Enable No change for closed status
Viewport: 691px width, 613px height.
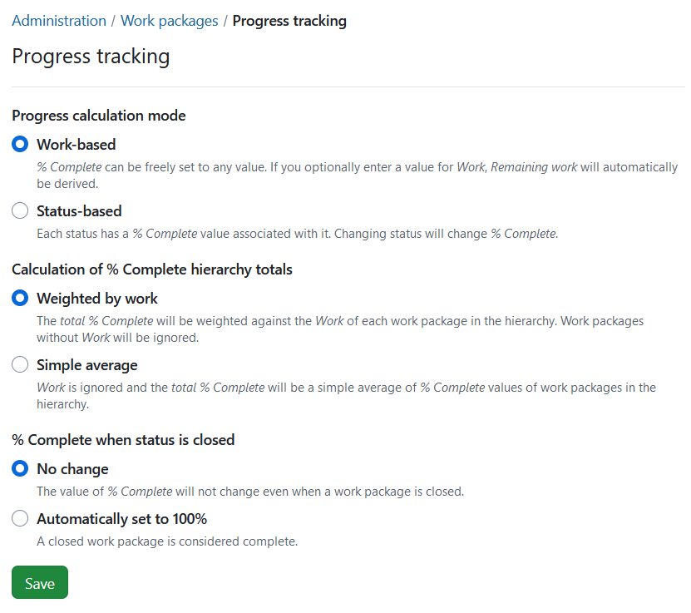(20, 468)
